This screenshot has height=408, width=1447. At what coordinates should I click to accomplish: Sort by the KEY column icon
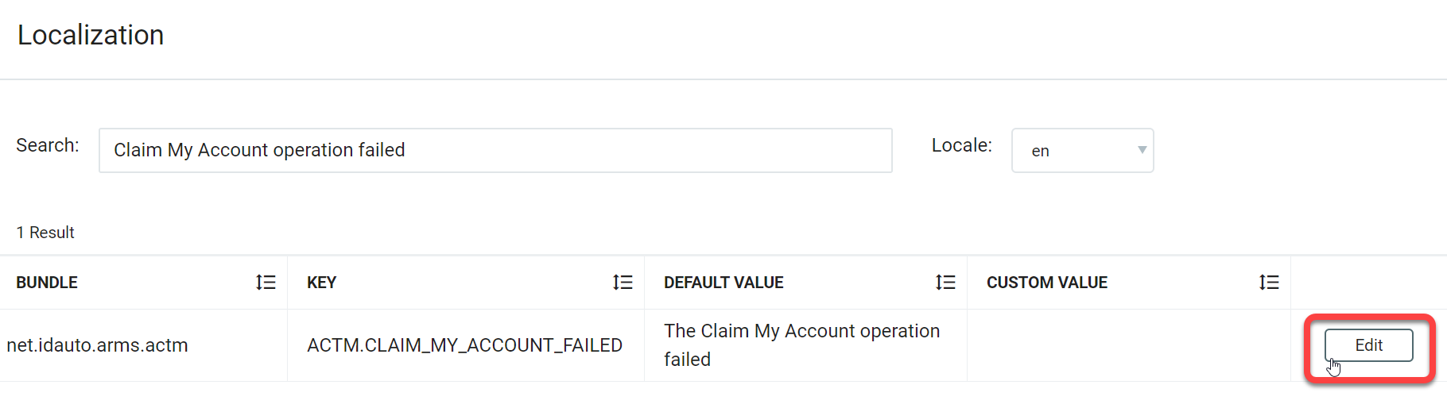(x=623, y=283)
